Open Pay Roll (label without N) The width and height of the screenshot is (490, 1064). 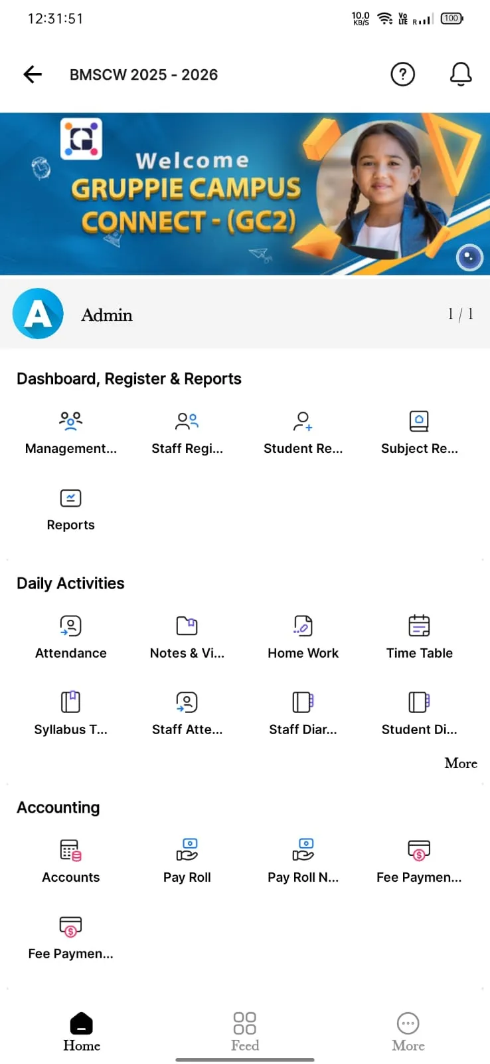187,862
